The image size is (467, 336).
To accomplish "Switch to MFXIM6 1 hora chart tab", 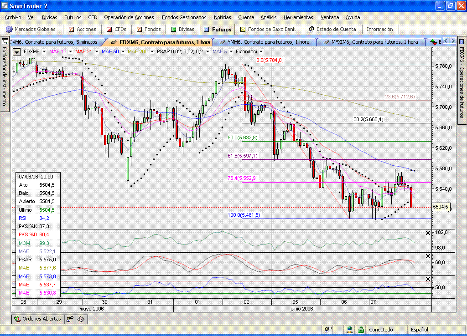I will 371,42.
